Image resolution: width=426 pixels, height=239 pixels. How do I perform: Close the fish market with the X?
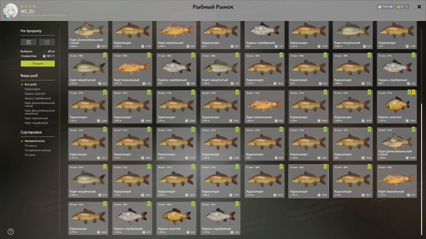point(419,7)
